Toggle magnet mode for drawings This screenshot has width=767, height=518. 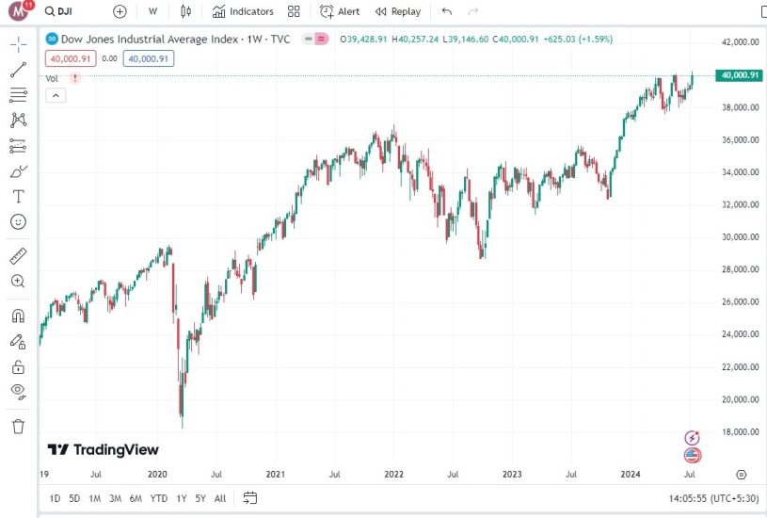pos(18,316)
